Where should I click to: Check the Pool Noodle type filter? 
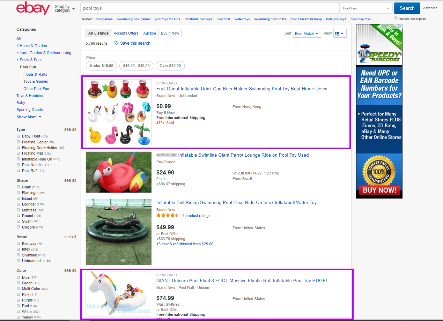(x=18, y=165)
